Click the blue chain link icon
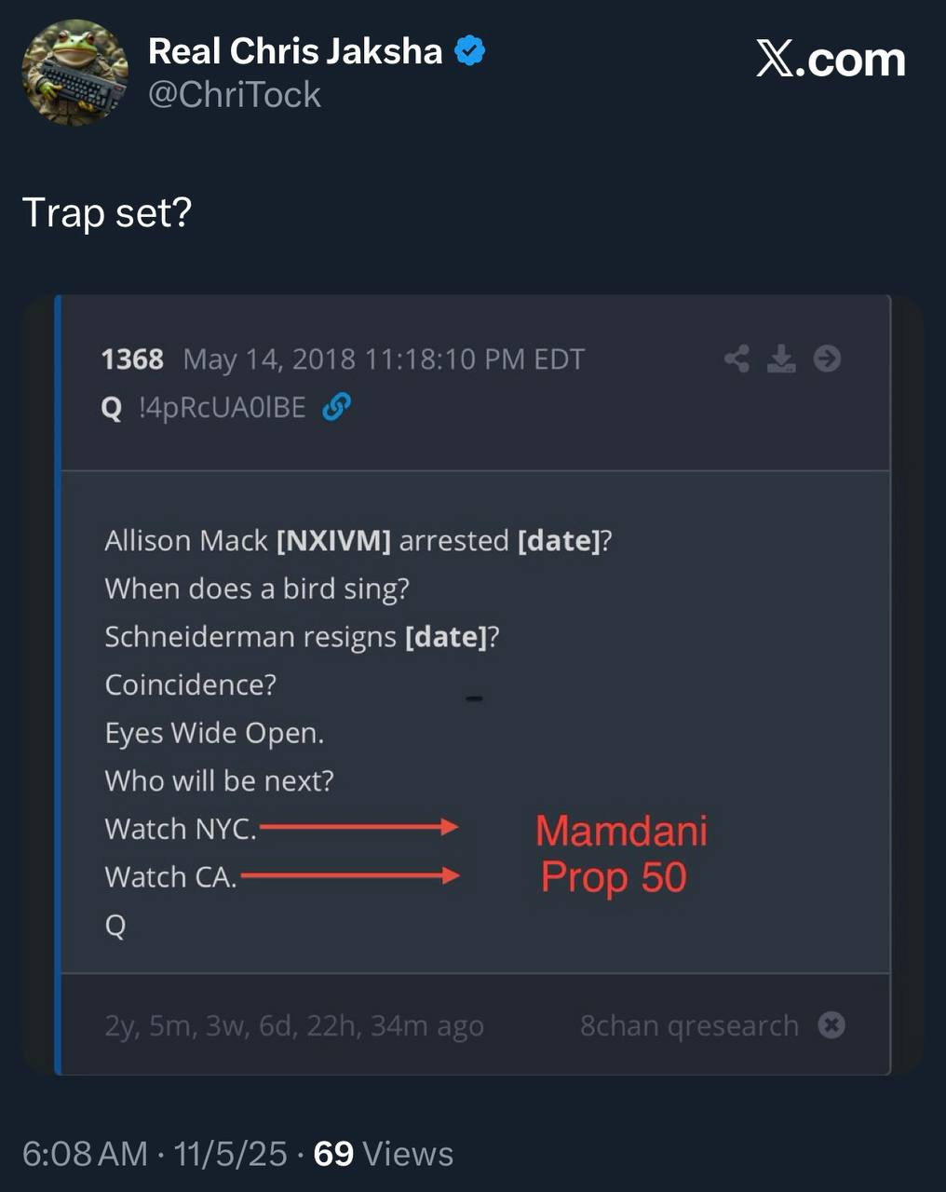This screenshot has width=946, height=1192. (335, 407)
